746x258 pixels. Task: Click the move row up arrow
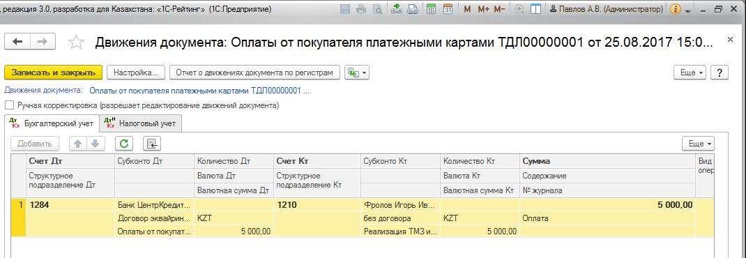(79, 143)
